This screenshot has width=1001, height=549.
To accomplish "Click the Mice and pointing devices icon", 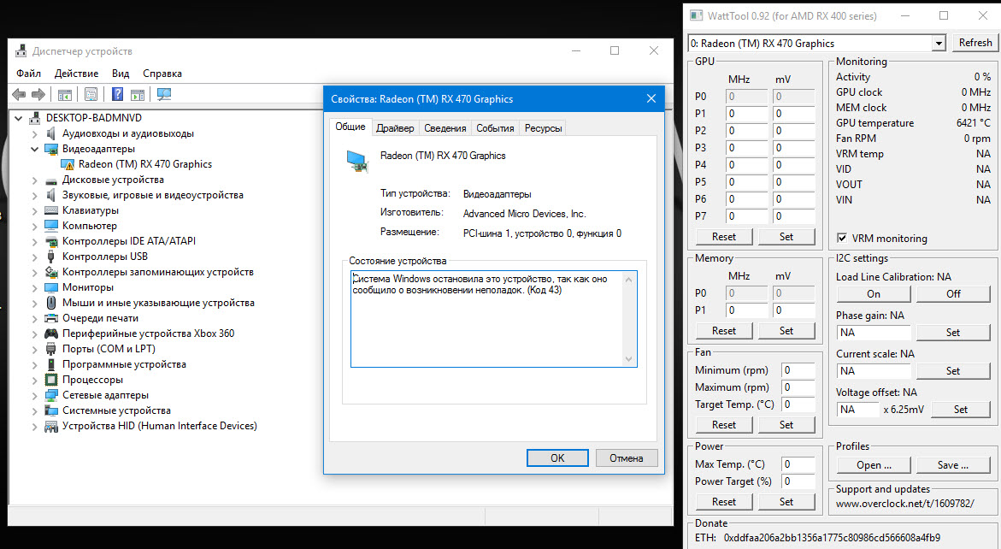I will coord(51,303).
